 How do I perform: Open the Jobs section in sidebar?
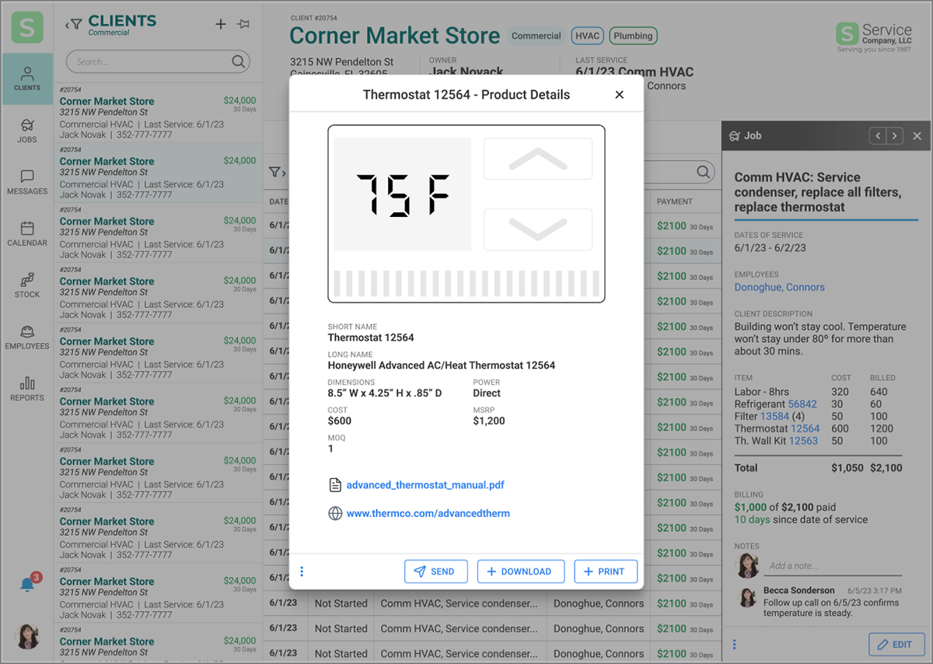(x=27, y=131)
